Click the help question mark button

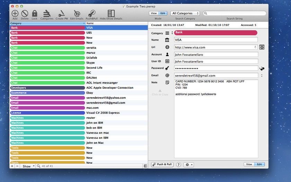pos(178,165)
